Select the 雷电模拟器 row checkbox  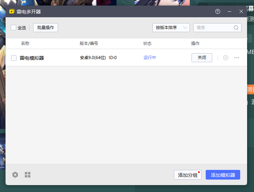tap(14, 58)
